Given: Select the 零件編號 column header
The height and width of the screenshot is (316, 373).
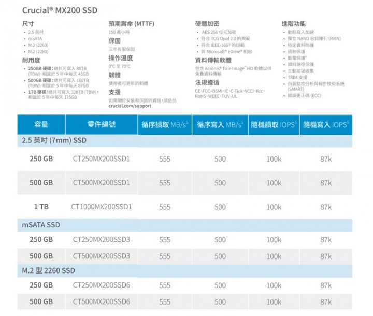Looking at the screenshot, I should point(102,124).
